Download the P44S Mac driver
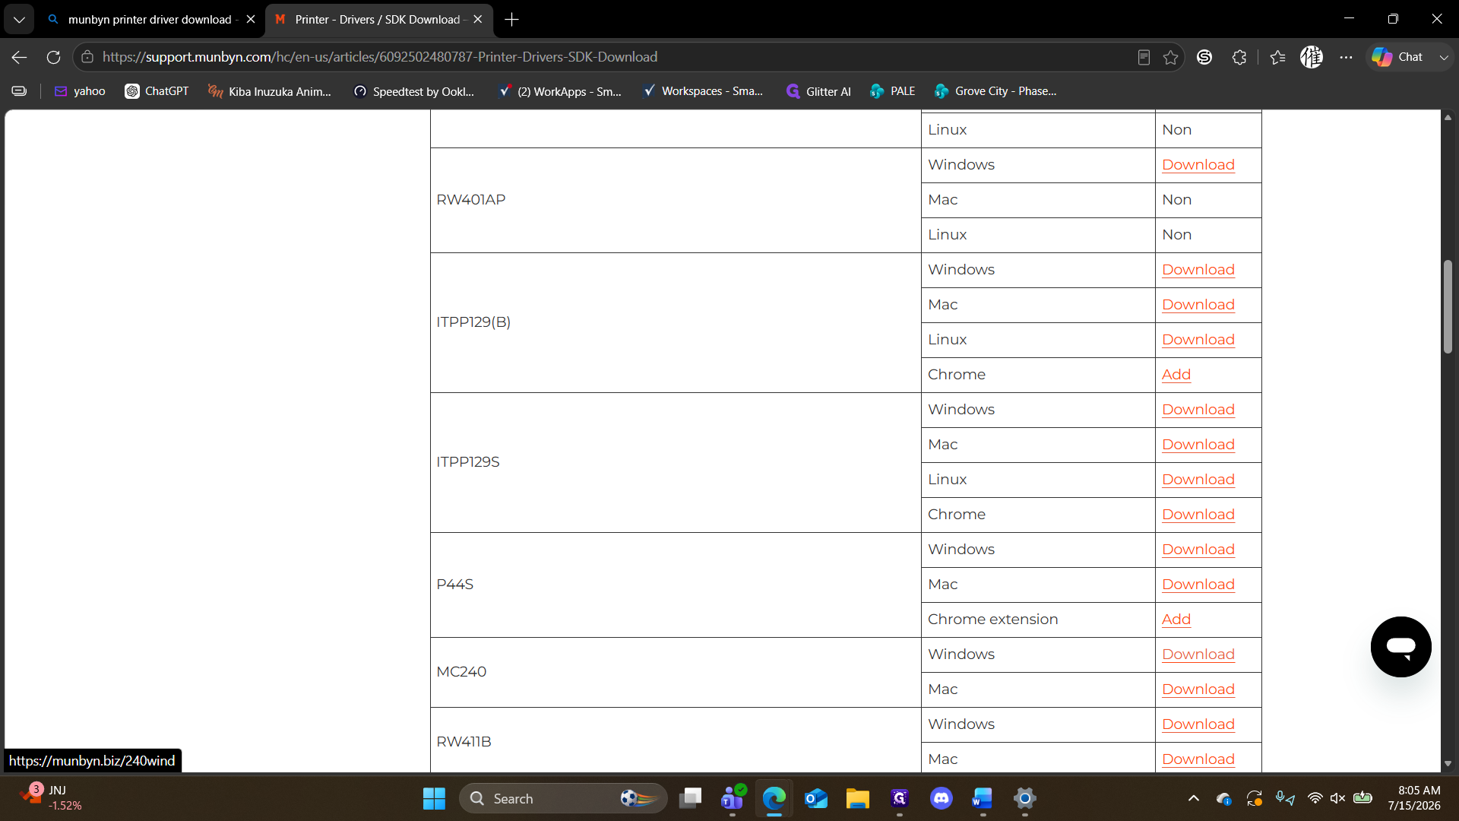The image size is (1459, 821). coord(1198,585)
